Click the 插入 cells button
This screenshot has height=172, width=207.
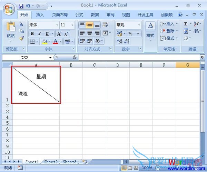pyautogui.click(x=169, y=24)
